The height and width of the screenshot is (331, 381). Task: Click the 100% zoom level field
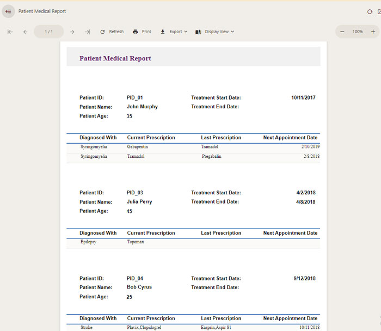coord(357,32)
